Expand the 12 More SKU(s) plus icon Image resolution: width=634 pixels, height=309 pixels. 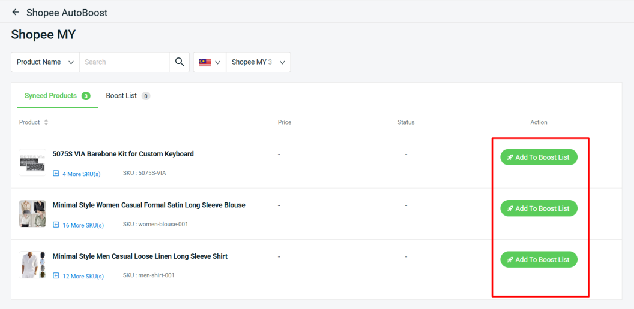pyautogui.click(x=56, y=276)
